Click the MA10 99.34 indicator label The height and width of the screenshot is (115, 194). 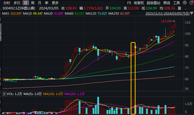pyautogui.click(x=33, y=13)
